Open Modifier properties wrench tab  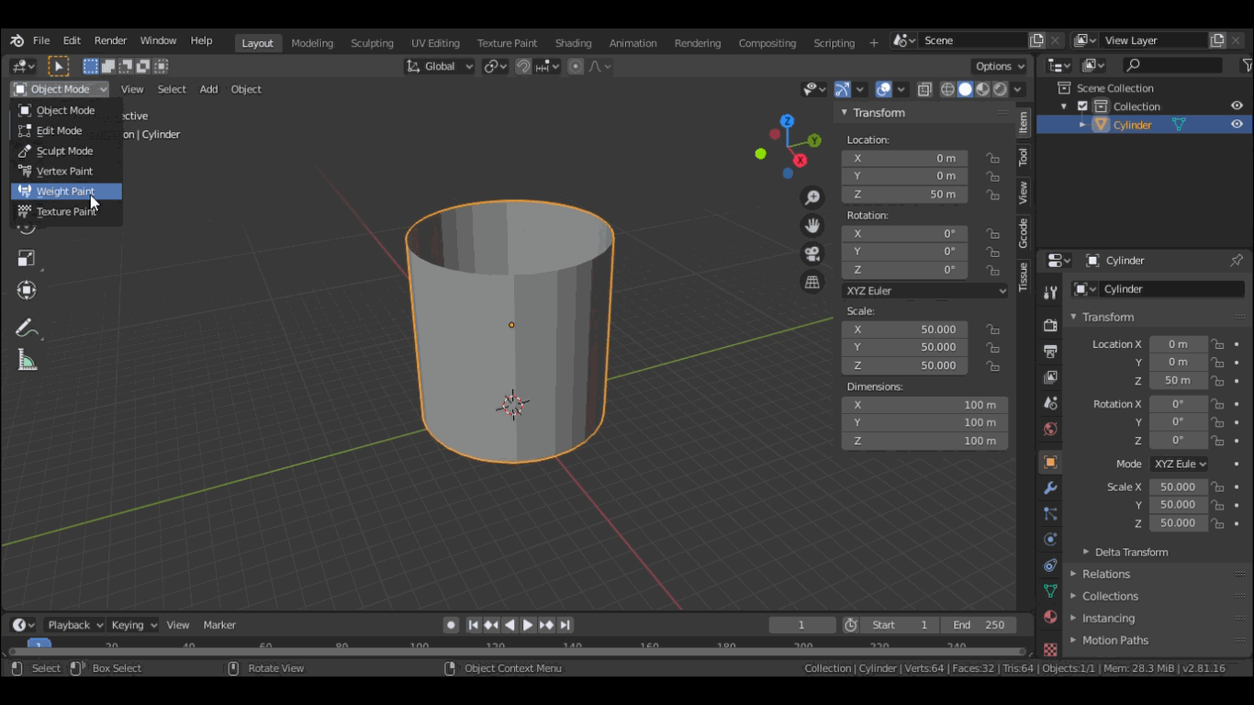click(x=1050, y=487)
